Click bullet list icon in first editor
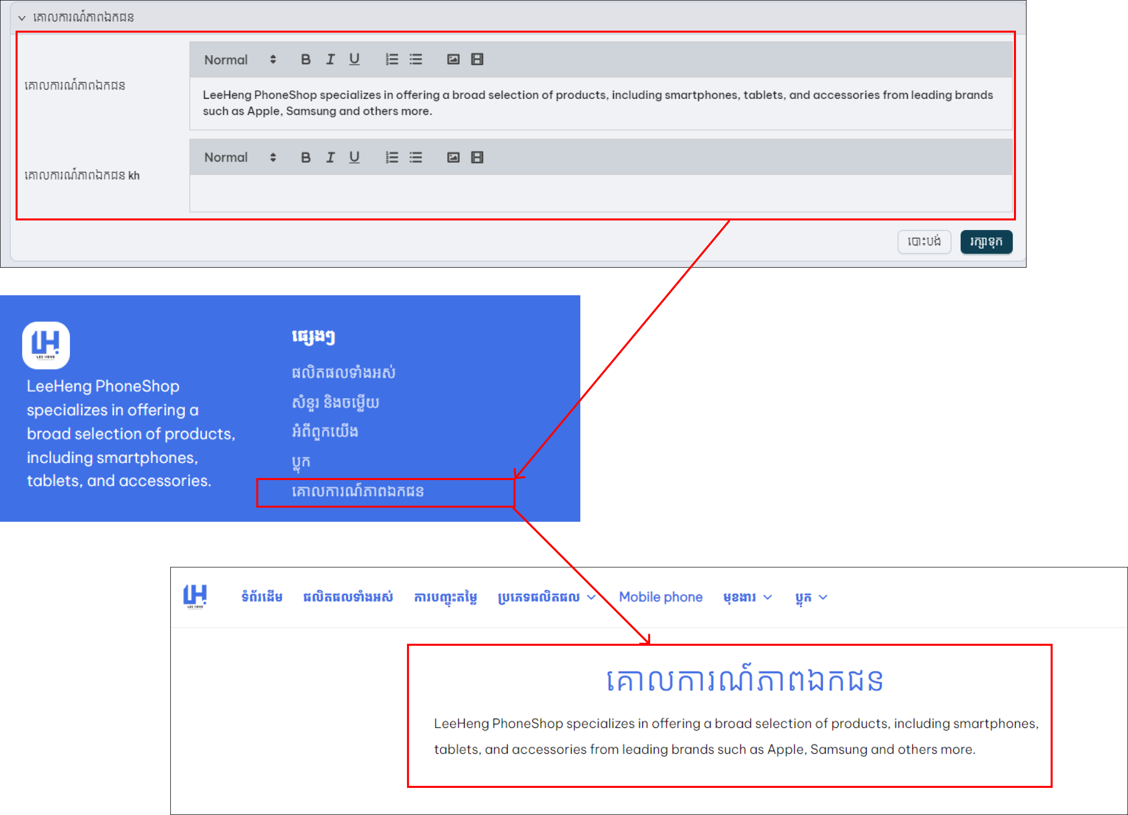Viewport: 1128px width, 815px height. pyautogui.click(x=416, y=59)
